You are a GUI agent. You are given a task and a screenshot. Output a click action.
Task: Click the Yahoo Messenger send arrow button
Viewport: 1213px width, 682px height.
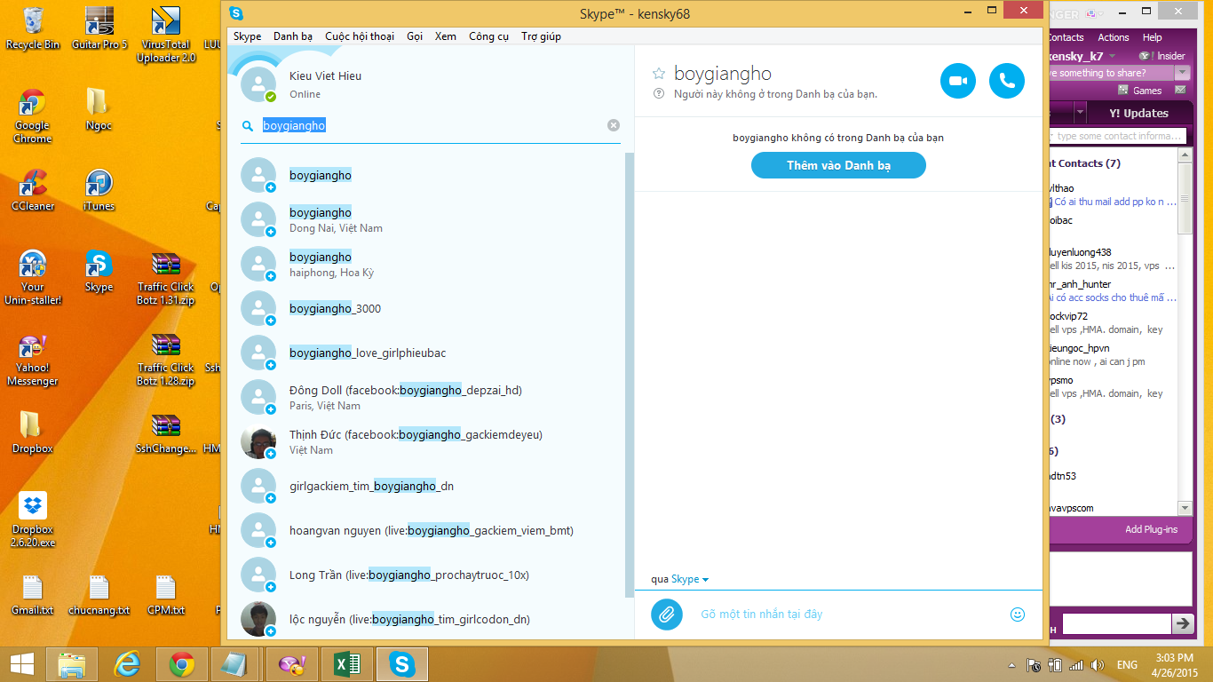pyautogui.click(x=1183, y=623)
